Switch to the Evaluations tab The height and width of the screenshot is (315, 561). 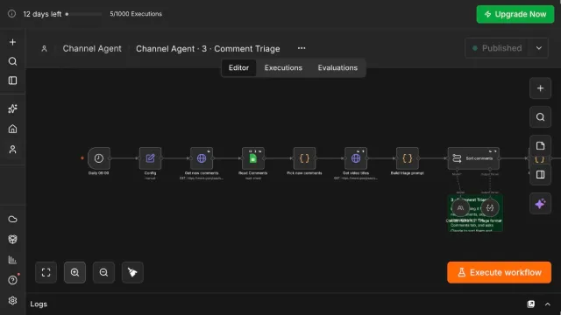click(x=337, y=68)
